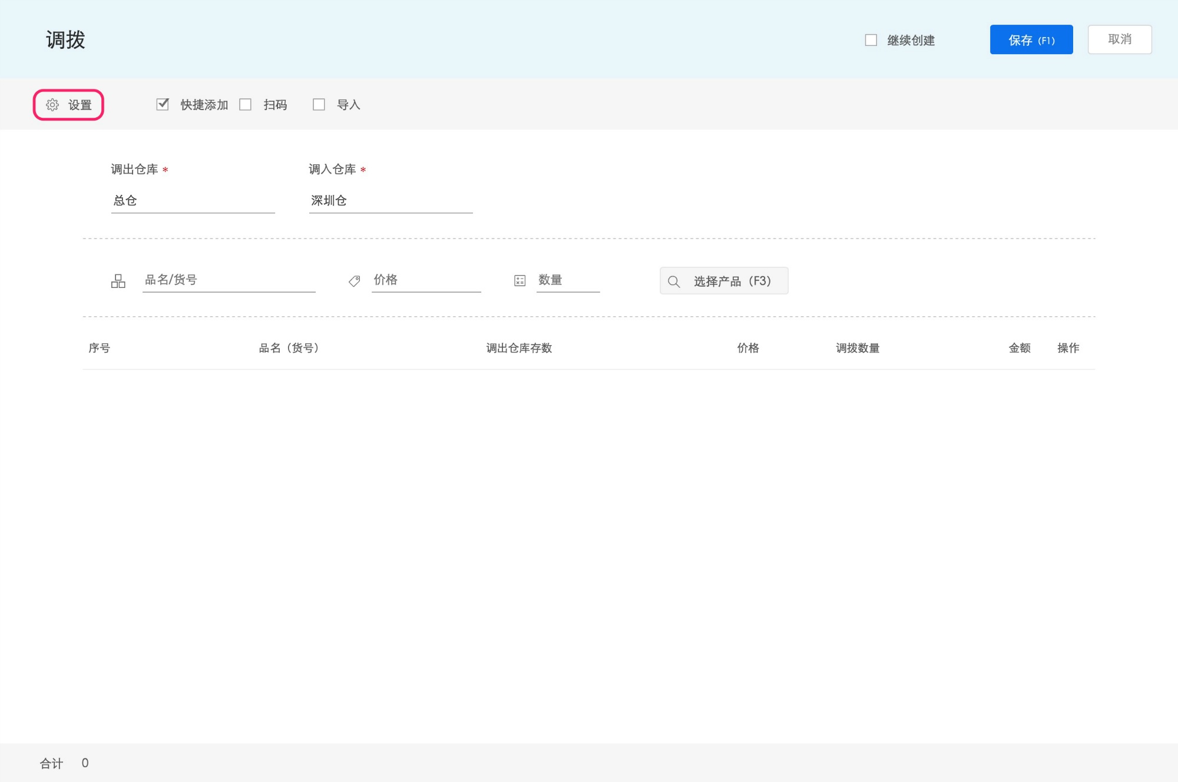Open 选择产品 (F3) product picker
Screen dimensions: 1178x782
724,281
